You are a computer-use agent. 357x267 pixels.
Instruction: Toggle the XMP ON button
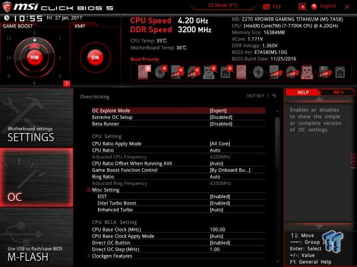95,57
